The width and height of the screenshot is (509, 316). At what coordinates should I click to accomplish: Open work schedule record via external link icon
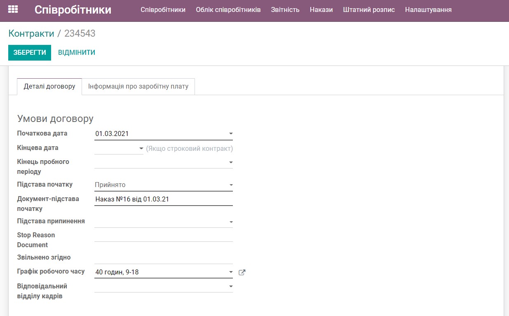coord(242,272)
